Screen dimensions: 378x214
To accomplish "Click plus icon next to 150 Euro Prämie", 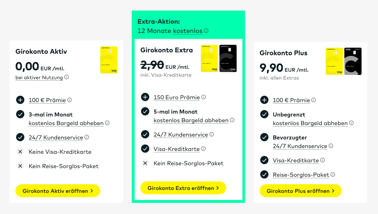I will click(145, 97).
